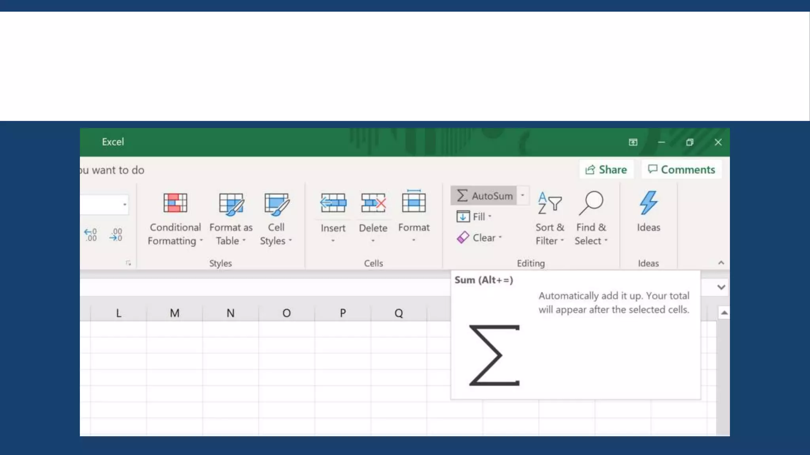Collapse the ribbon with chevron
The height and width of the screenshot is (455, 810).
pyautogui.click(x=721, y=263)
